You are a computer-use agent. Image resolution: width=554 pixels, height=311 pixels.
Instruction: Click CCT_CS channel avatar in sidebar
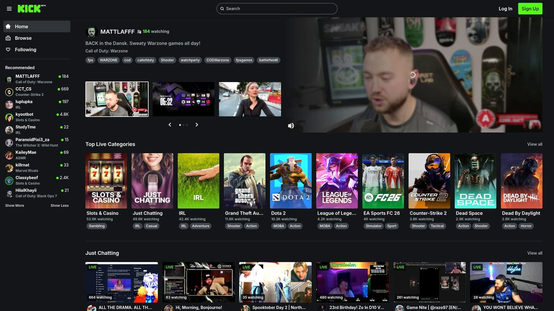pyautogui.click(x=8, y=92)
